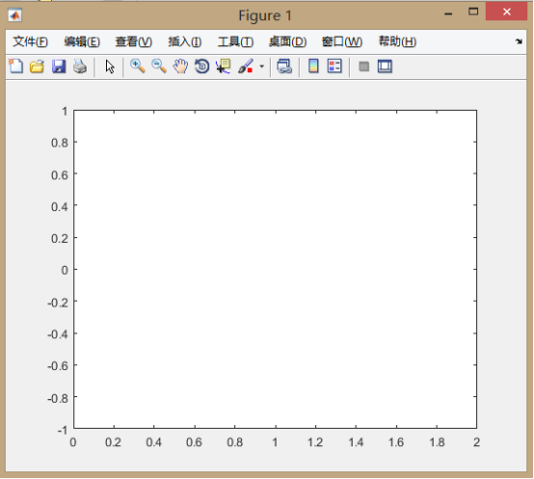Expand the Brush color dropdown arrow

point(261,67)
